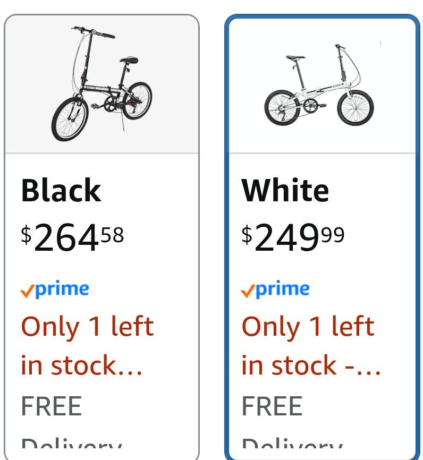Click the Prime logo under White option

275,289
